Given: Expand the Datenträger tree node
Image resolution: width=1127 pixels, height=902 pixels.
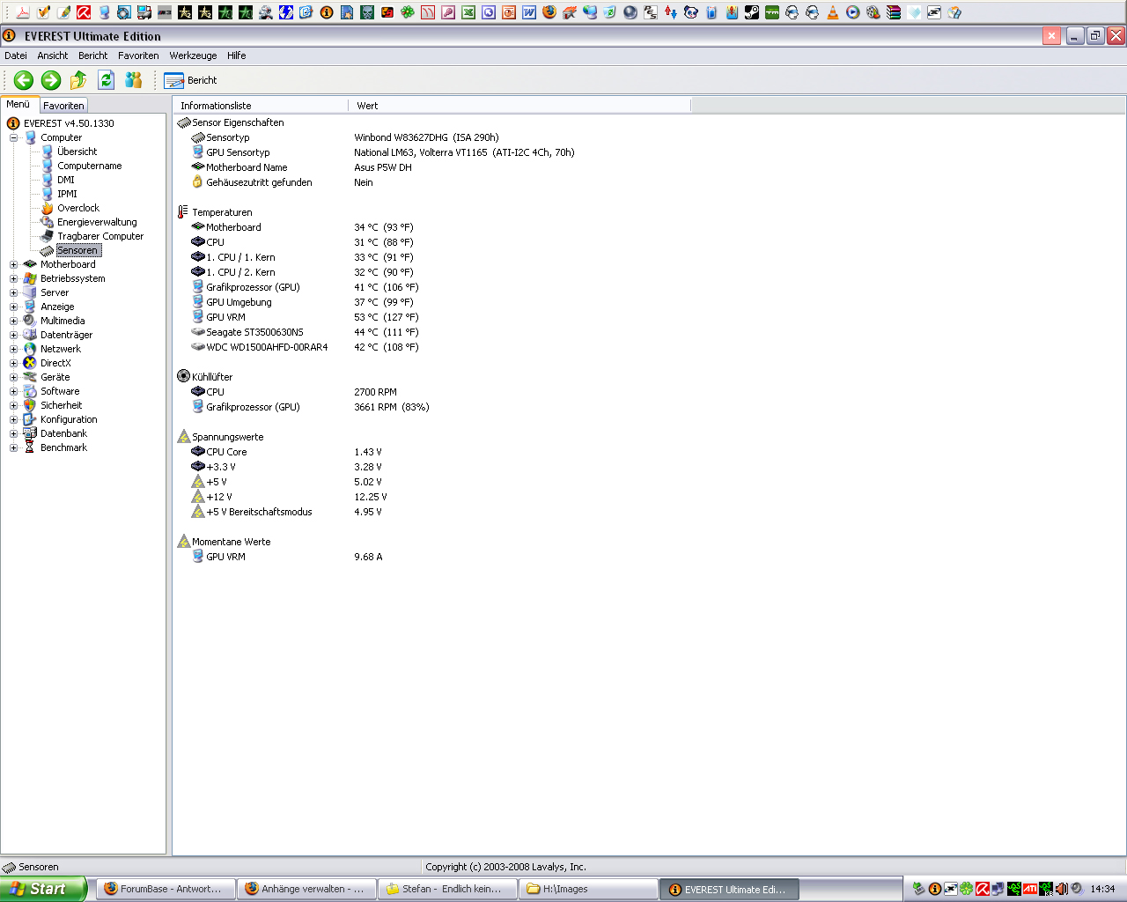Looking at the screenshot, I should click(x=13, y=335).
